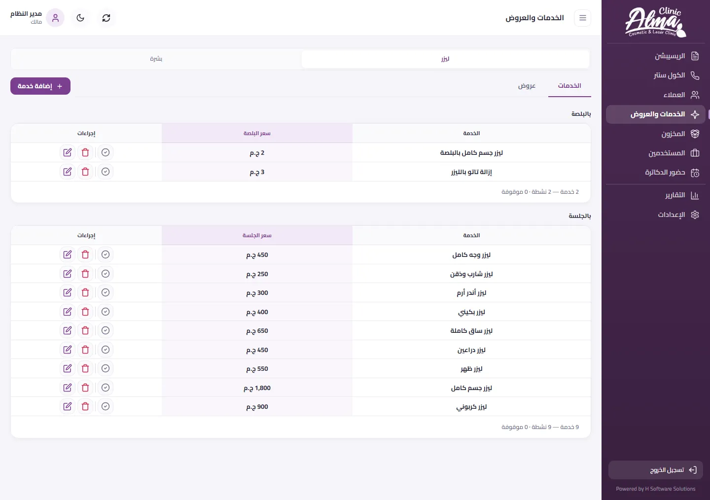The image size is (710, 500).
Task: Click the refresh icon in the header
Action: [106, 18]
